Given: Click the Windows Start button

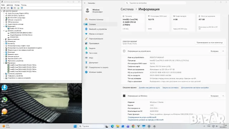Looking at the screenshot, I should click(75, 126).
